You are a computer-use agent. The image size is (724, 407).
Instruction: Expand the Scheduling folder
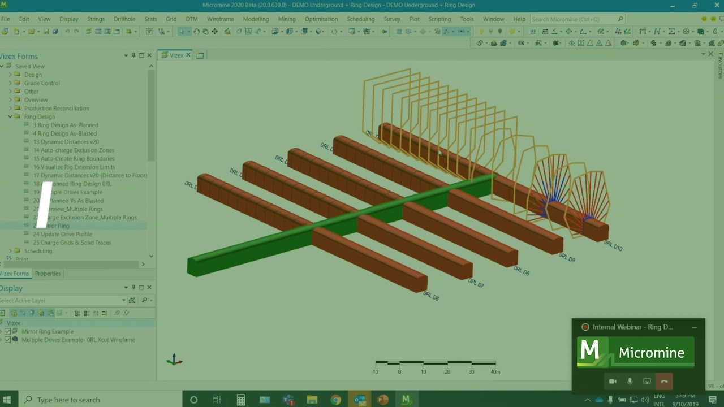[10, 251]
